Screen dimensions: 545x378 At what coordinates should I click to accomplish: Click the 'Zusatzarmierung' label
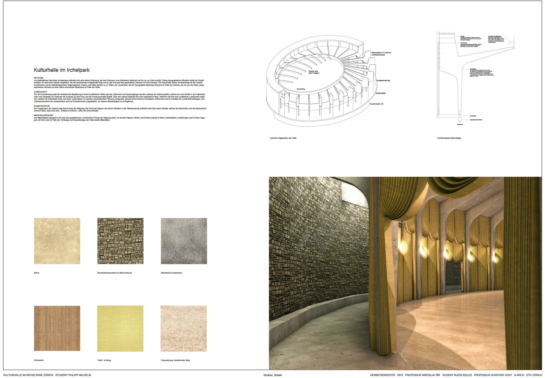point(383,81)
